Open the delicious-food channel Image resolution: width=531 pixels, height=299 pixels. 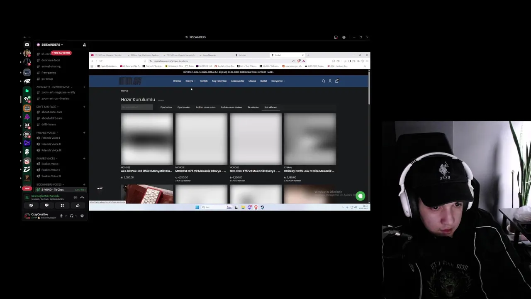pyautogui.click(x=50, y=60)
